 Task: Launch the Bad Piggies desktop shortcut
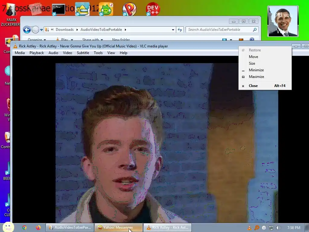tap(106, 9)
